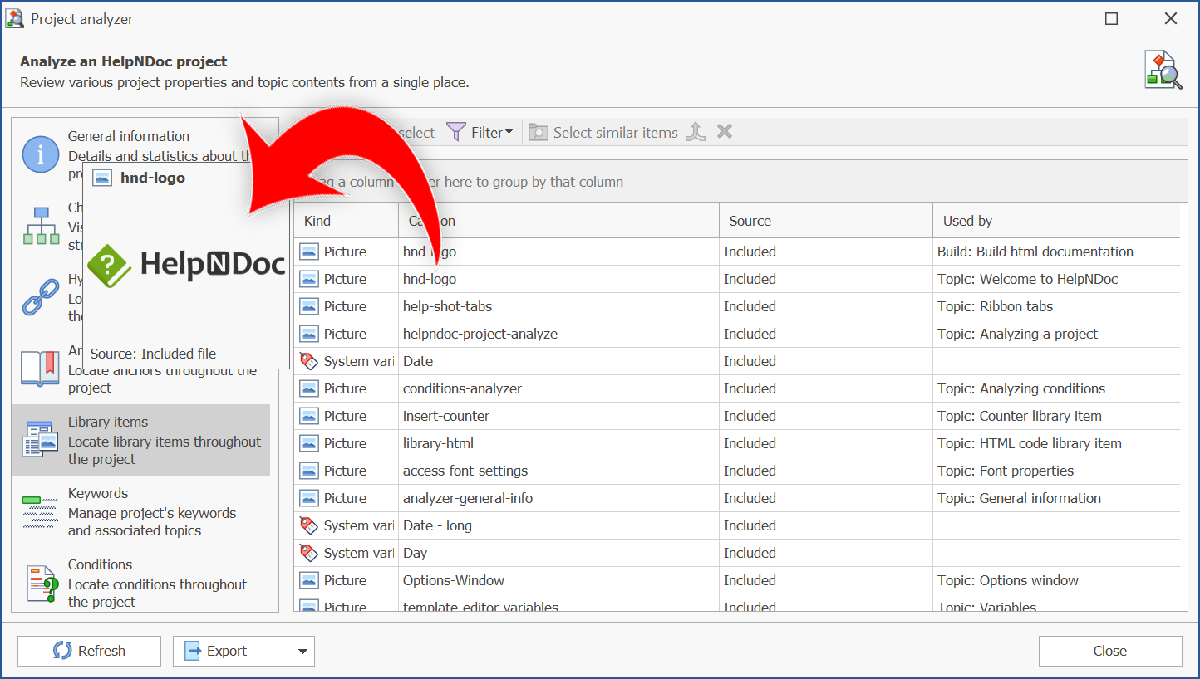Click tag icon in the Day row
The image size is (1200, 679).
click(309, 553)
